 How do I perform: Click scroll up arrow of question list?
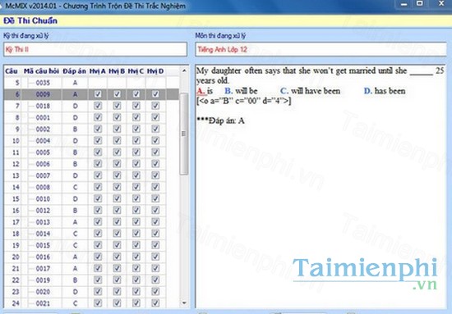[184, 71]
